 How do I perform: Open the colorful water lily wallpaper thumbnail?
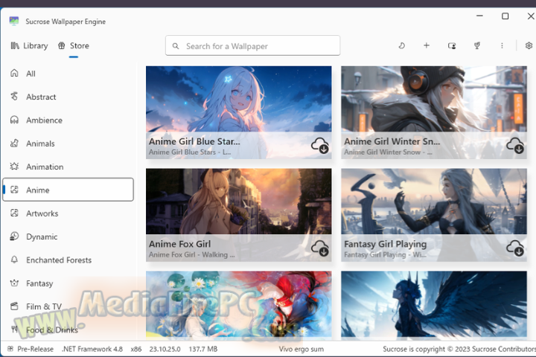(x=239, y=304)
